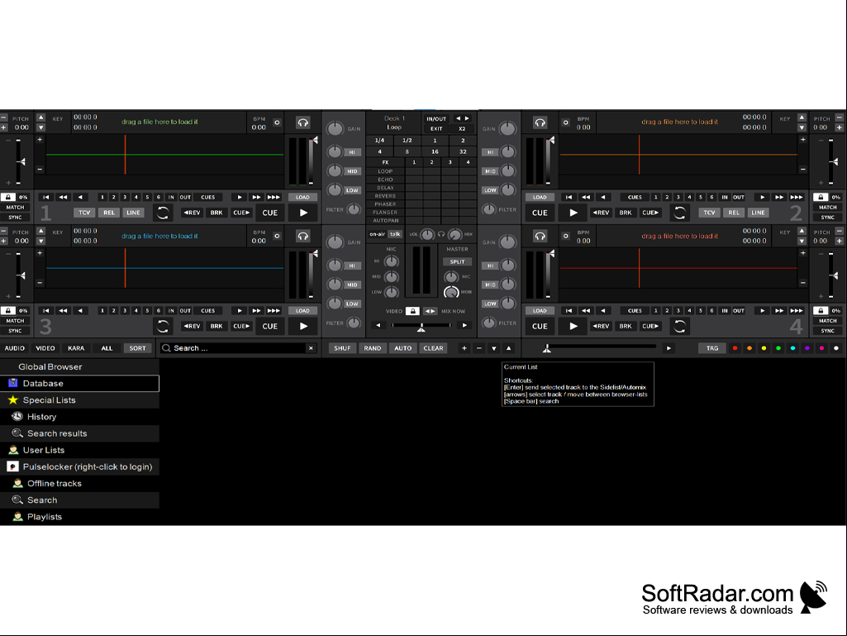847x636 pixels.
Task: Click the TAG button
Action: click(x=712, y=348)
